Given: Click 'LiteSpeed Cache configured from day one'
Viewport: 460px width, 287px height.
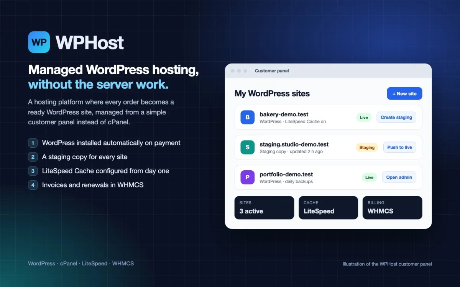Looking at the screenshot, I should (x=105, y=171).
